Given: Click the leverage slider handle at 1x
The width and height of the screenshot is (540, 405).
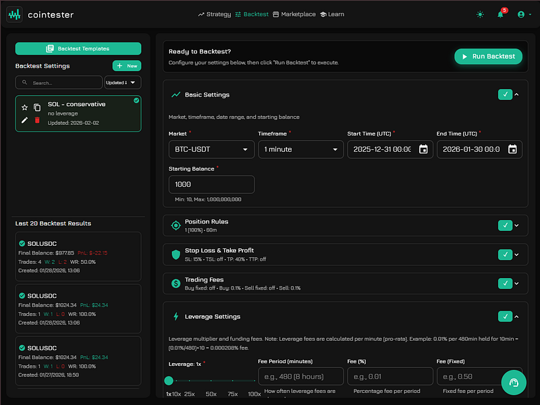Looking at the screenshot, I should coord(169,381).
